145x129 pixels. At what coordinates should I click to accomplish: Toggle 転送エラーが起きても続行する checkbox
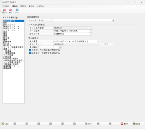30,53
